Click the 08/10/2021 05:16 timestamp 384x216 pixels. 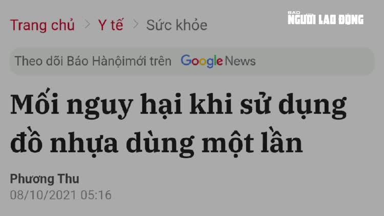[61, 195]
